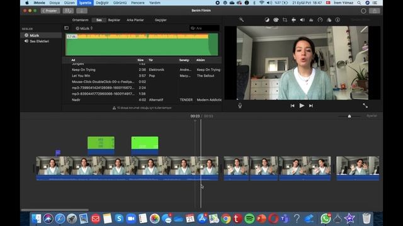Toggle the libraries sidebar panel
Screen dimensions: 403x226
[66, 28]
